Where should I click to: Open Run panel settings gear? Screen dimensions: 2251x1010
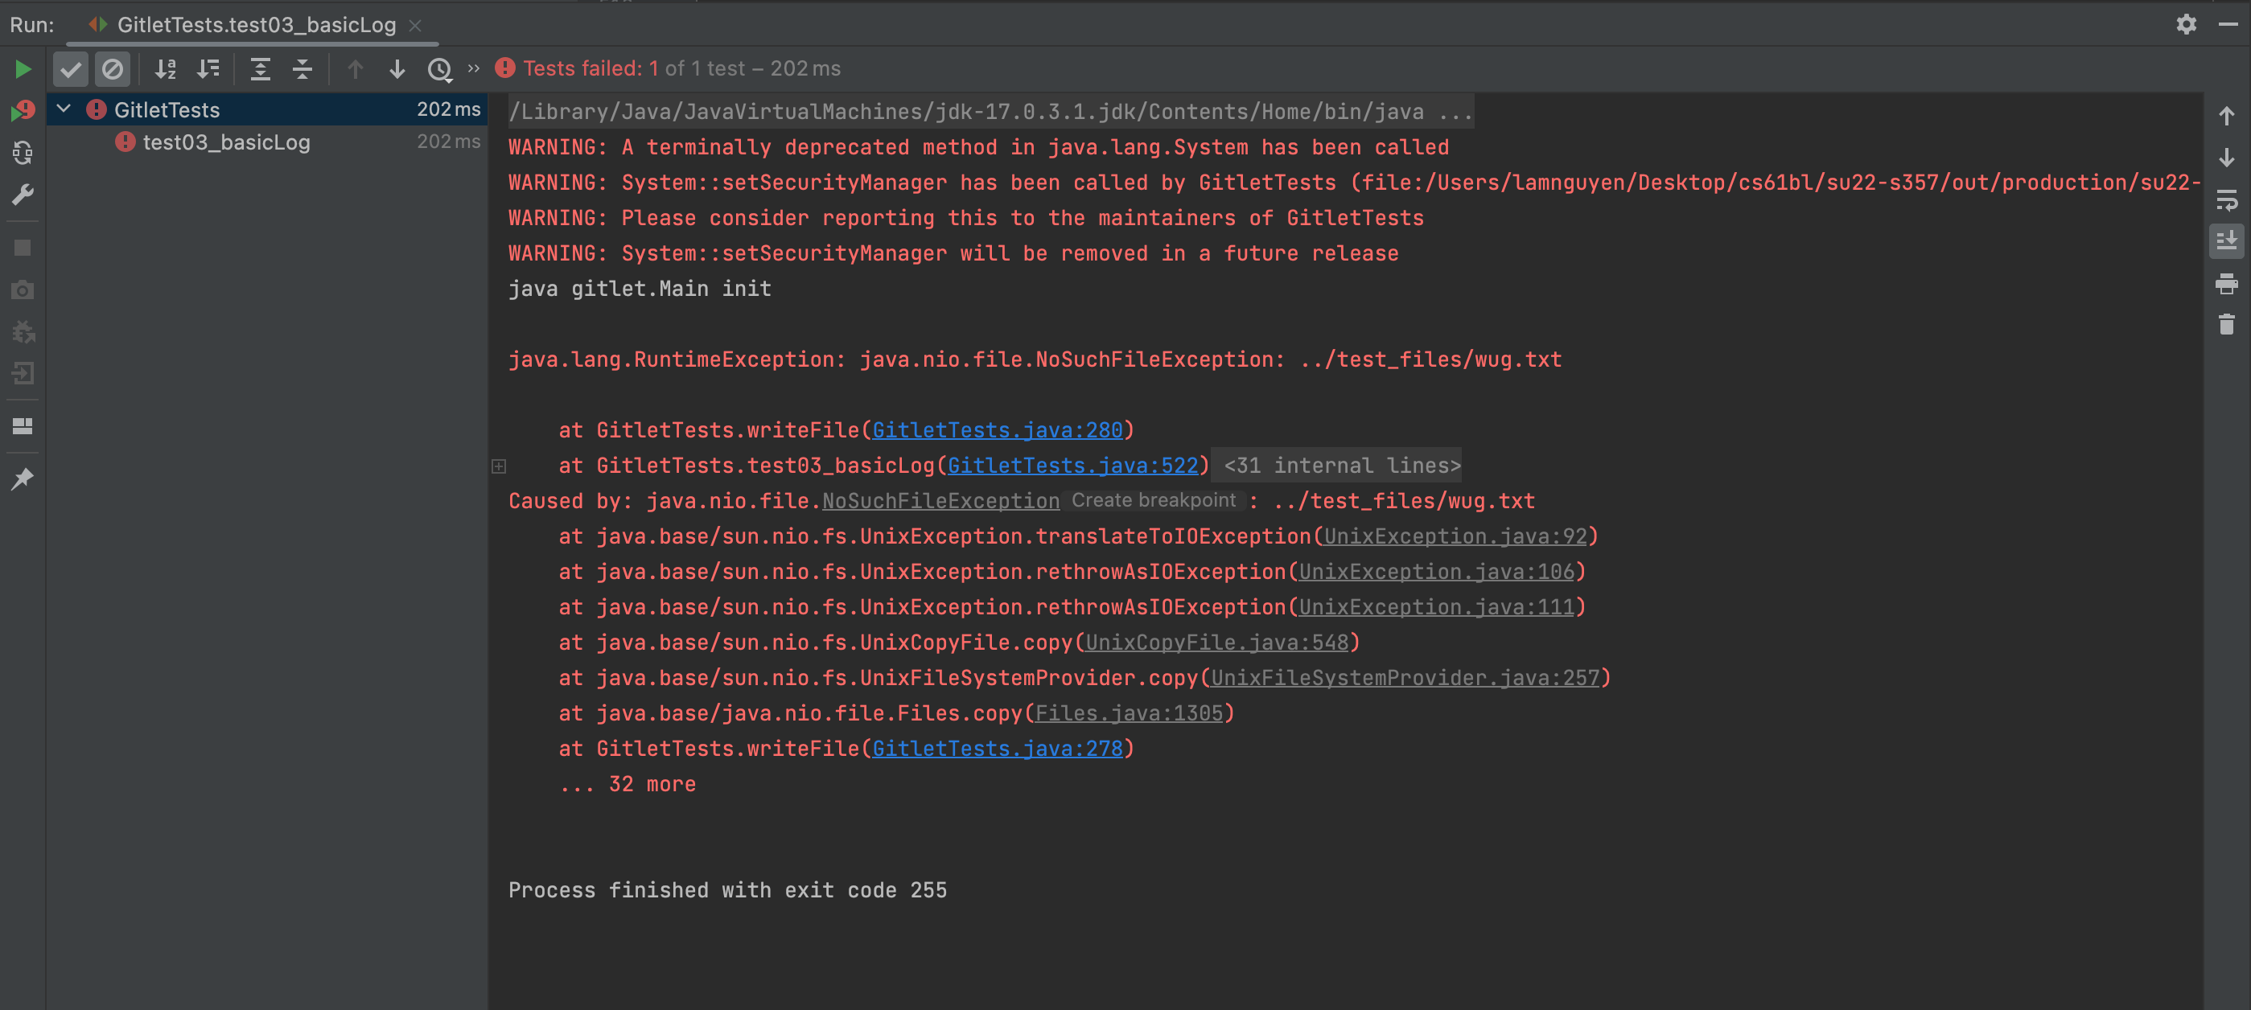(x=2186, y=24)
